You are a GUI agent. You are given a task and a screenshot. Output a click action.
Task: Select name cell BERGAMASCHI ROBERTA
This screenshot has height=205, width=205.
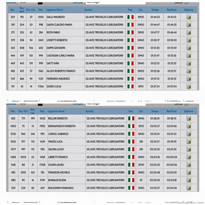66,126
